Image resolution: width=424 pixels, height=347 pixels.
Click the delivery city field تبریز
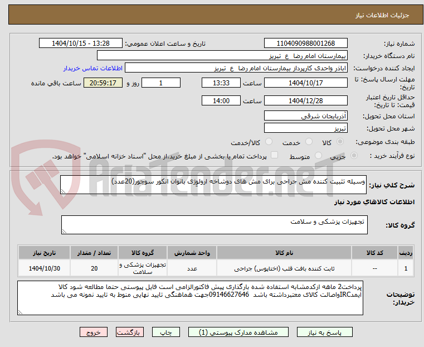tap(305, 128)
